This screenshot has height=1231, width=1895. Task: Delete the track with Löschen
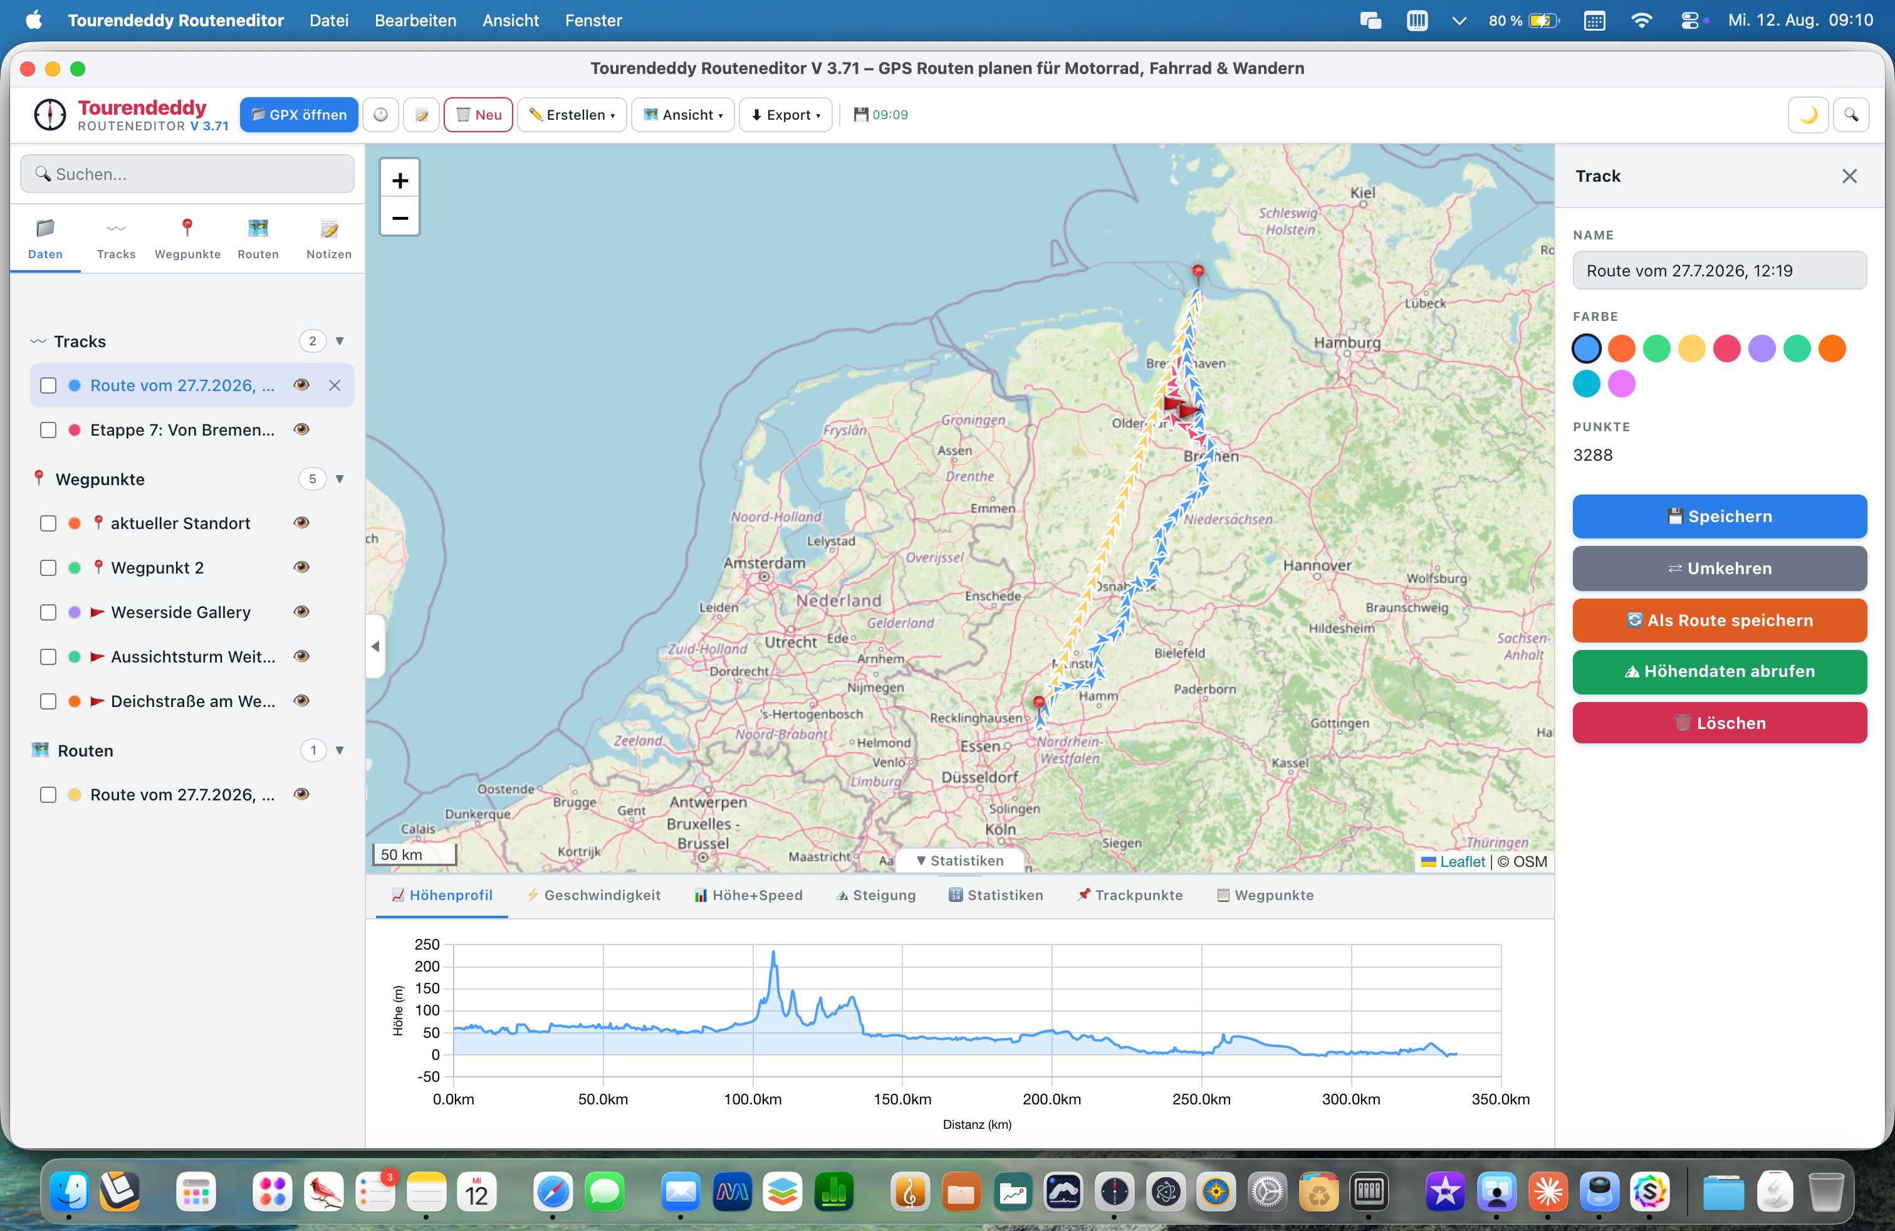coord(1719,723)
